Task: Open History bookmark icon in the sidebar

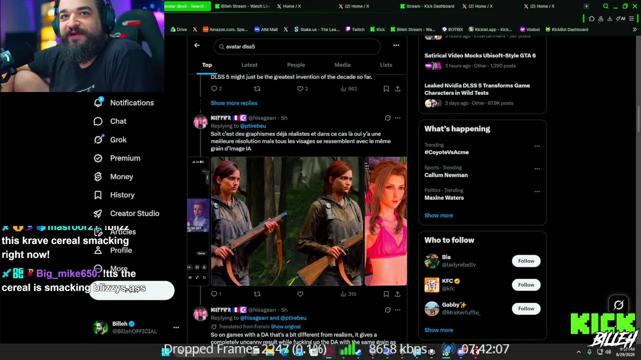Action: pos(98,195)
